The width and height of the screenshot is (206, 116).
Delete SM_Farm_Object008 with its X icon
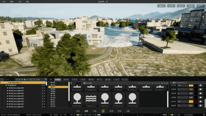44,88
